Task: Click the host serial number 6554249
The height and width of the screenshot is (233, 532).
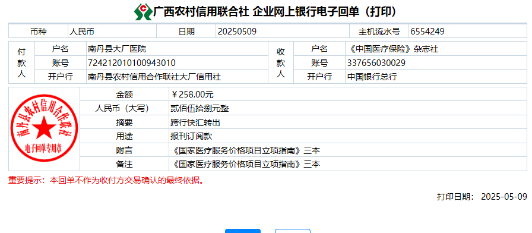Action: (427, 32)
